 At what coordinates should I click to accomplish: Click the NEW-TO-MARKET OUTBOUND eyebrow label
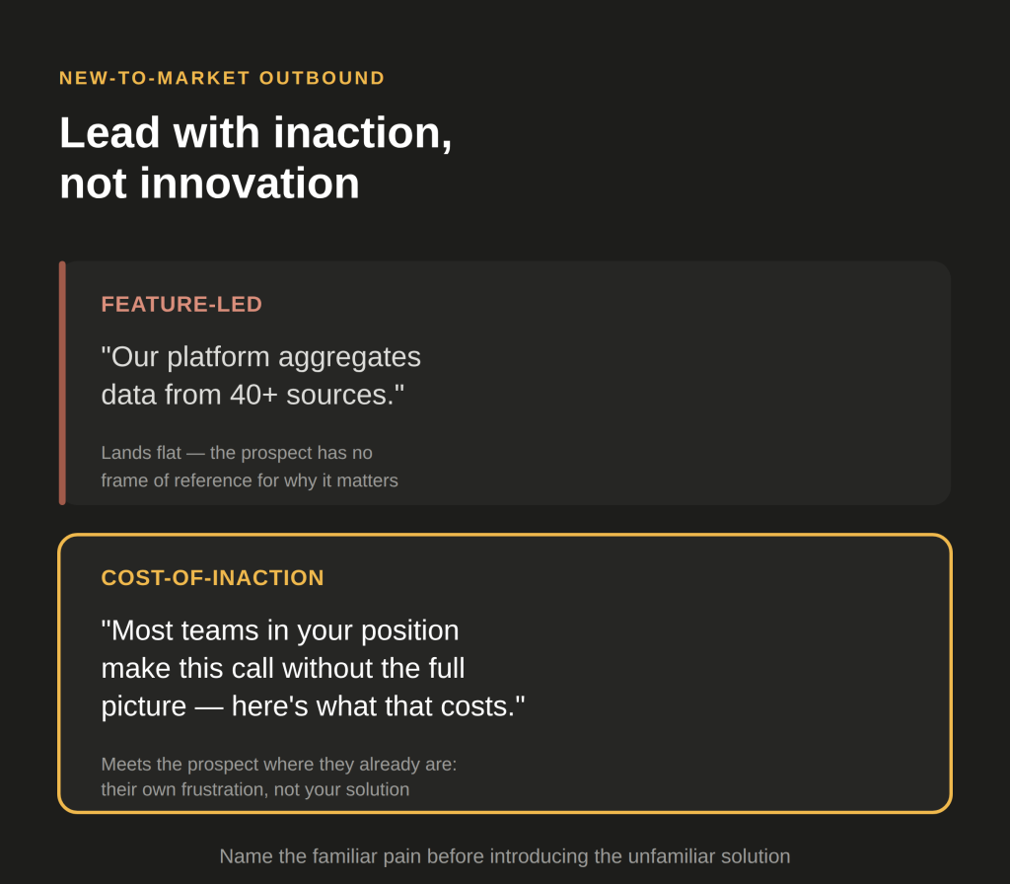tap(222, 78)
